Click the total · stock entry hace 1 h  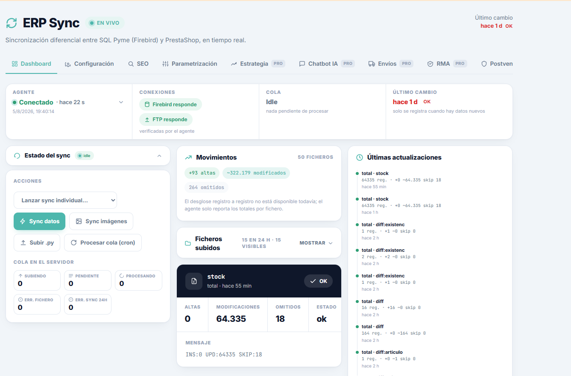(401, 206)
